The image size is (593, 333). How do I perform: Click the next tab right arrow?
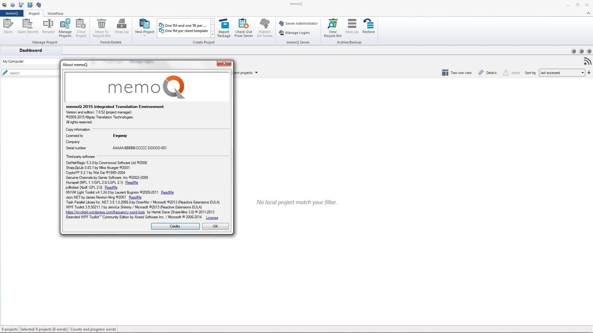pyautogui.click(x=581, y=51)
